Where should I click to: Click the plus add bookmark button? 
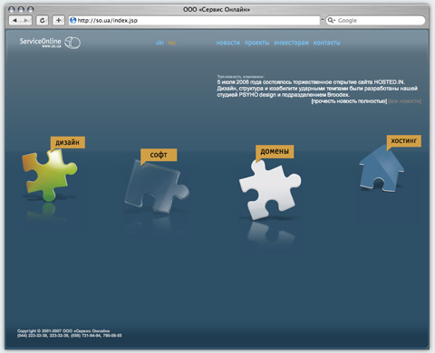pyautogui.click(x=58, y=20)
